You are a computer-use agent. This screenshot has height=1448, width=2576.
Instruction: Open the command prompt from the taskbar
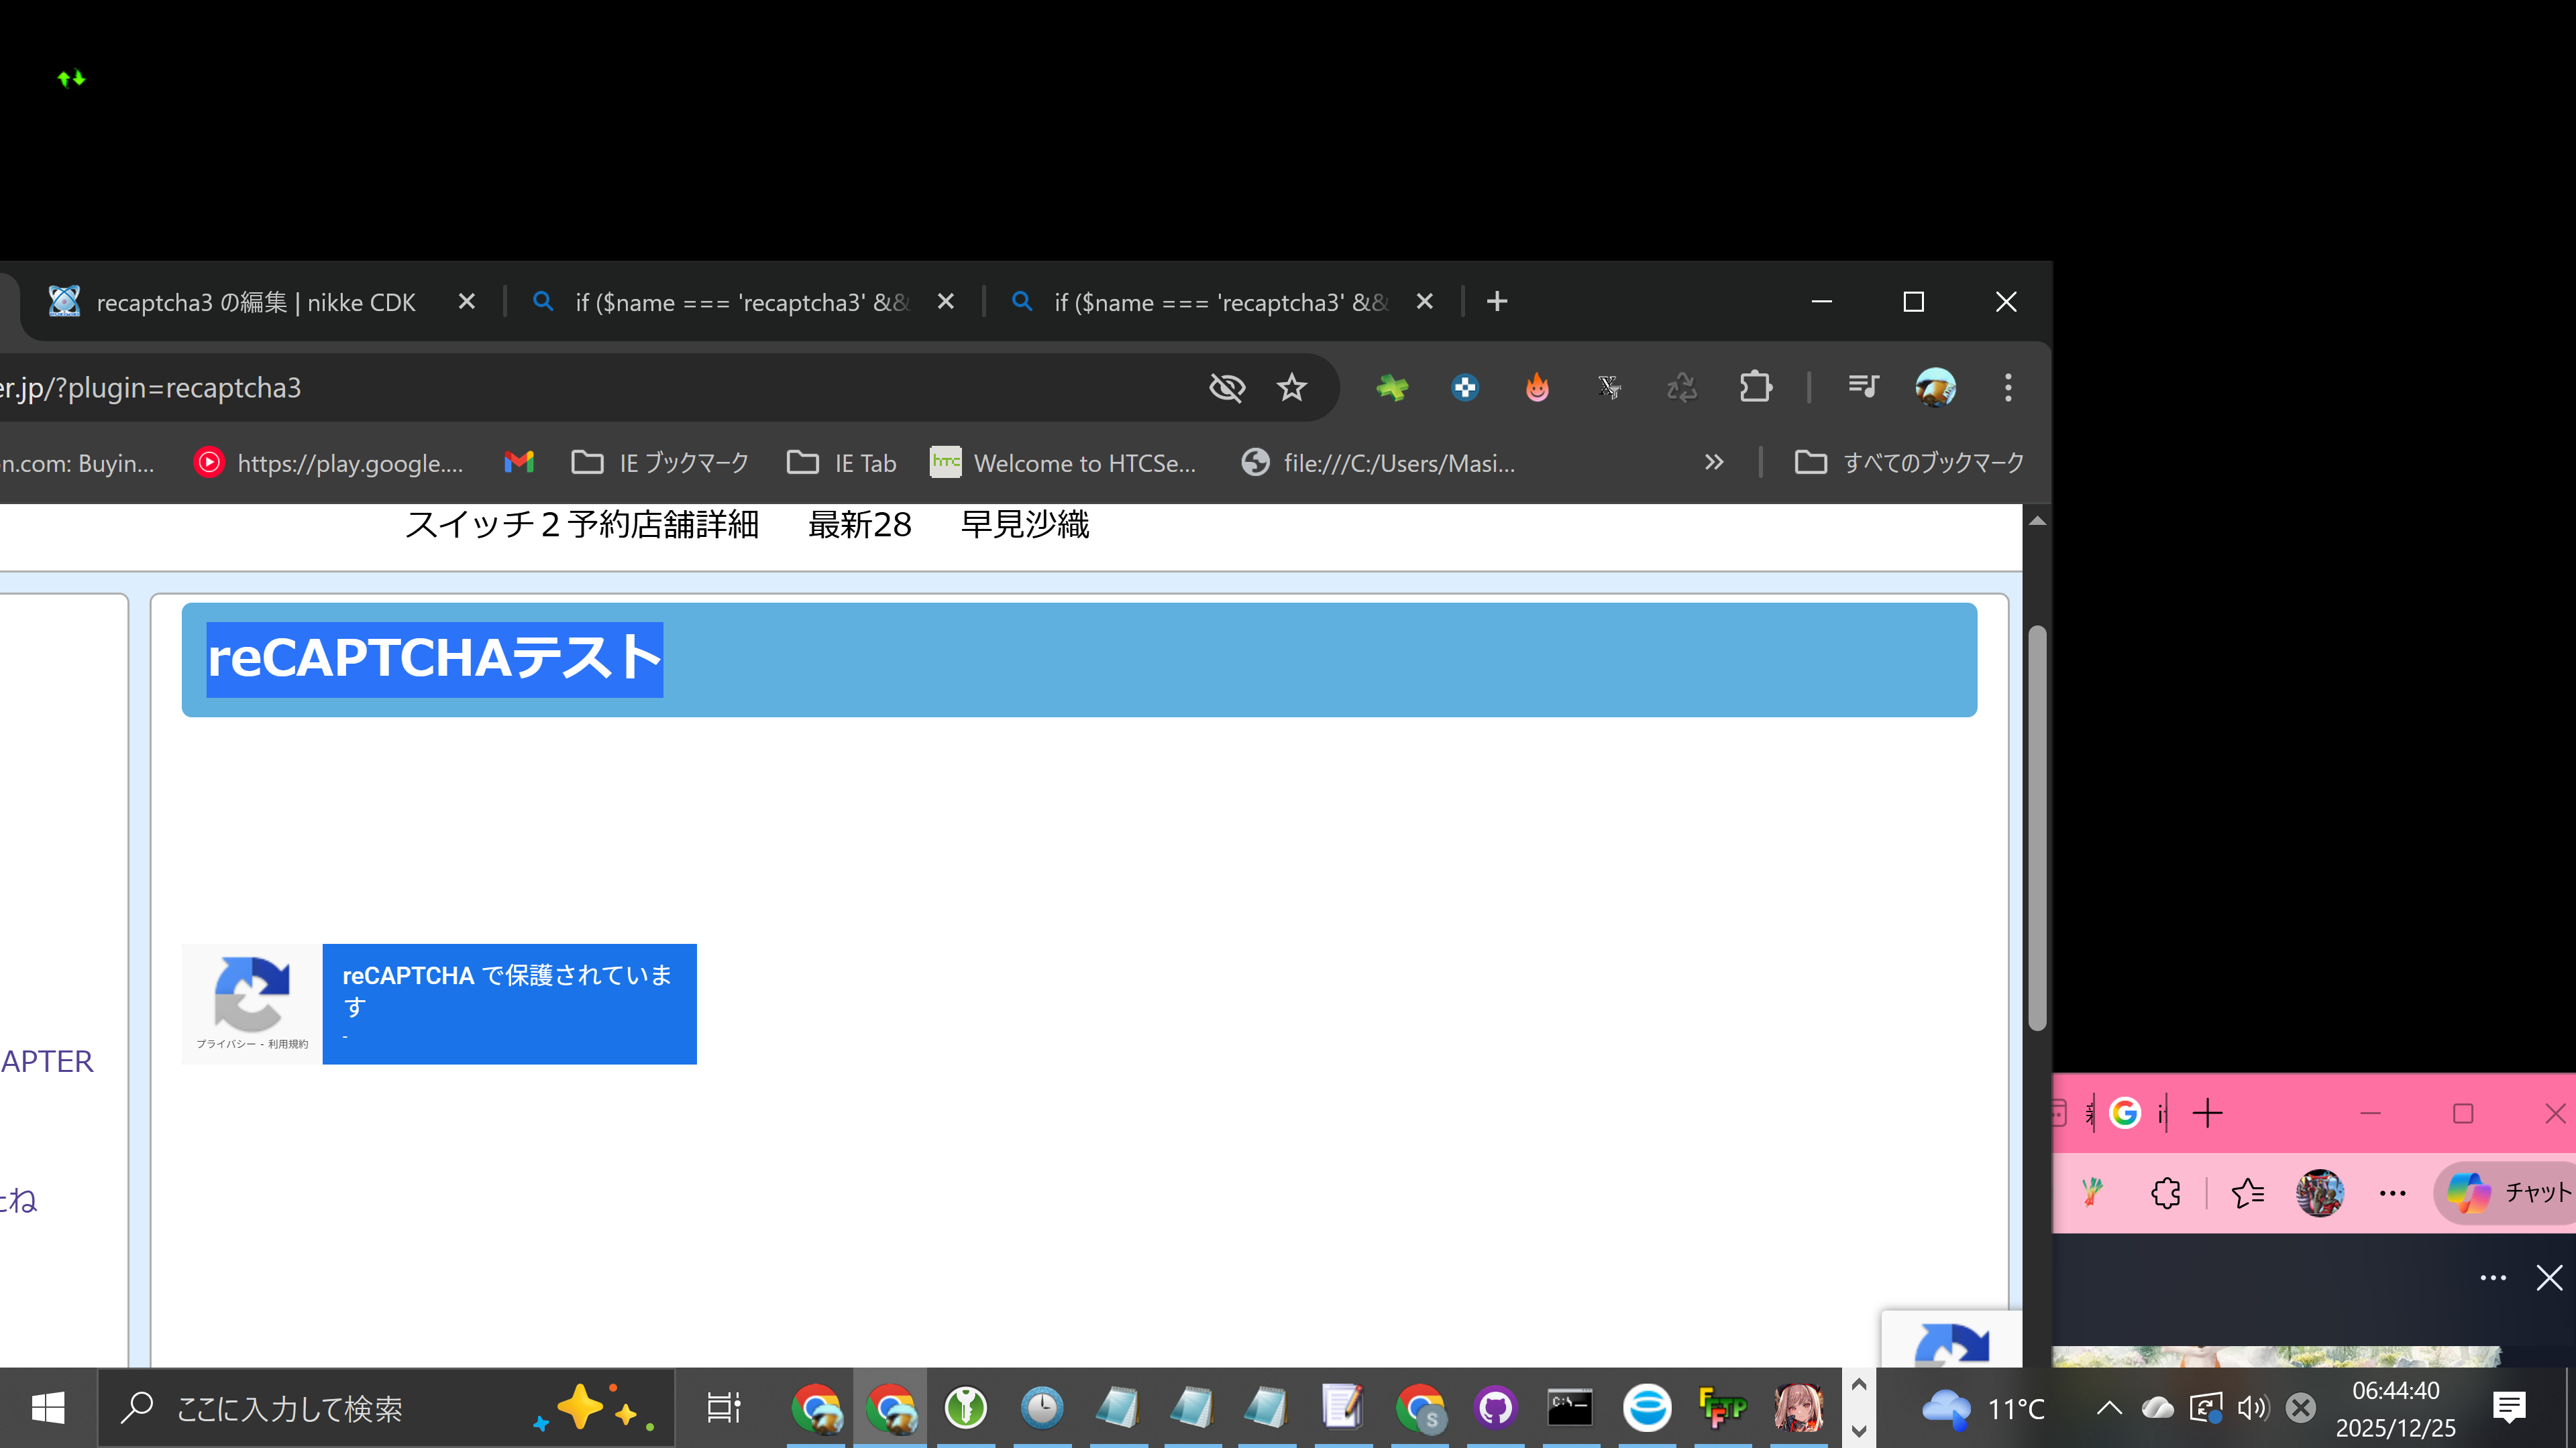1570,1408
